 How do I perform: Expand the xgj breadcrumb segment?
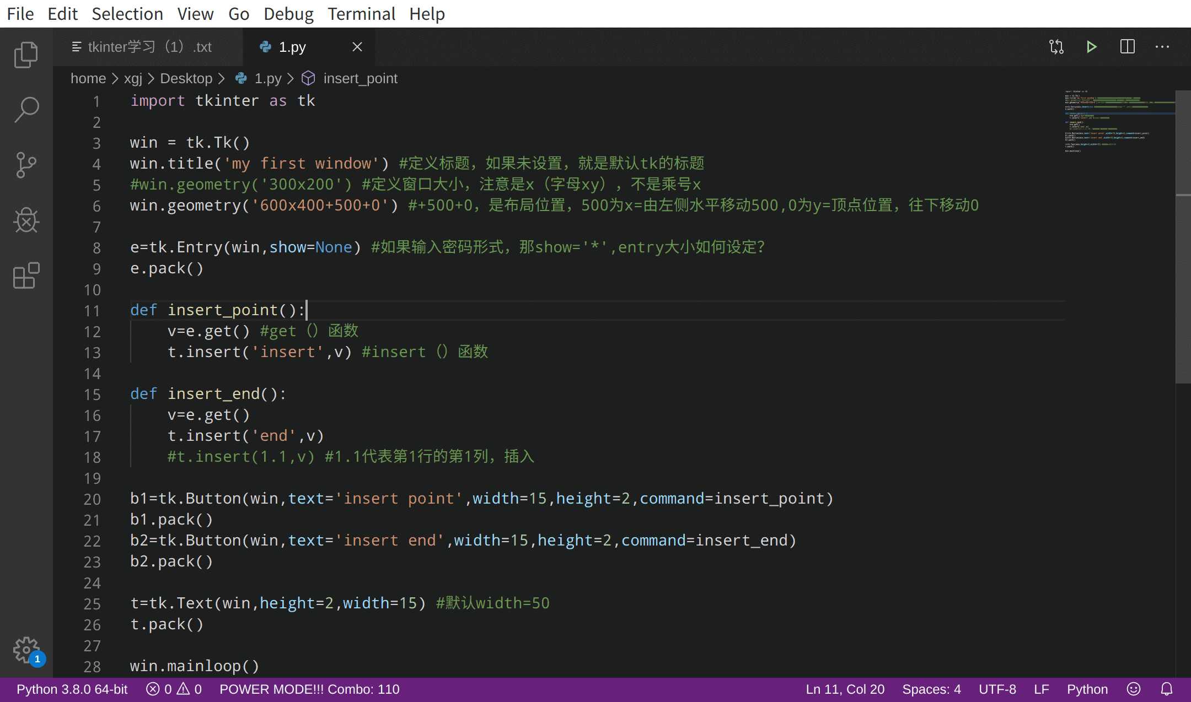coord(133,78)
